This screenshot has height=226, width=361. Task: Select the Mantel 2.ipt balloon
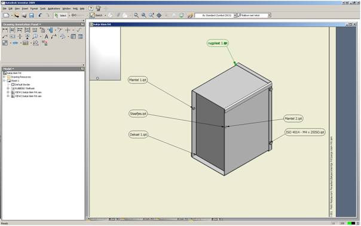point(293,119)
